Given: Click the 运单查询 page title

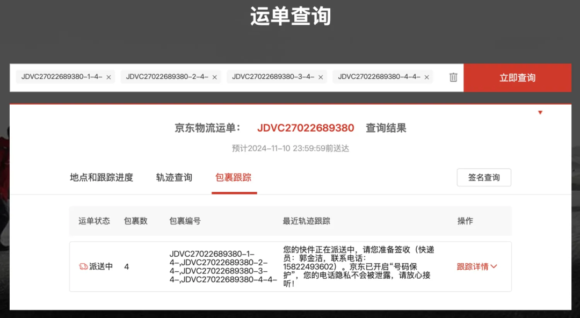Looking at the screenshot, I should (291, 16).
